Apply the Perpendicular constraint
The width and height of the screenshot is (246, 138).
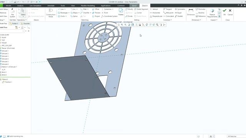tap(156, 16)
